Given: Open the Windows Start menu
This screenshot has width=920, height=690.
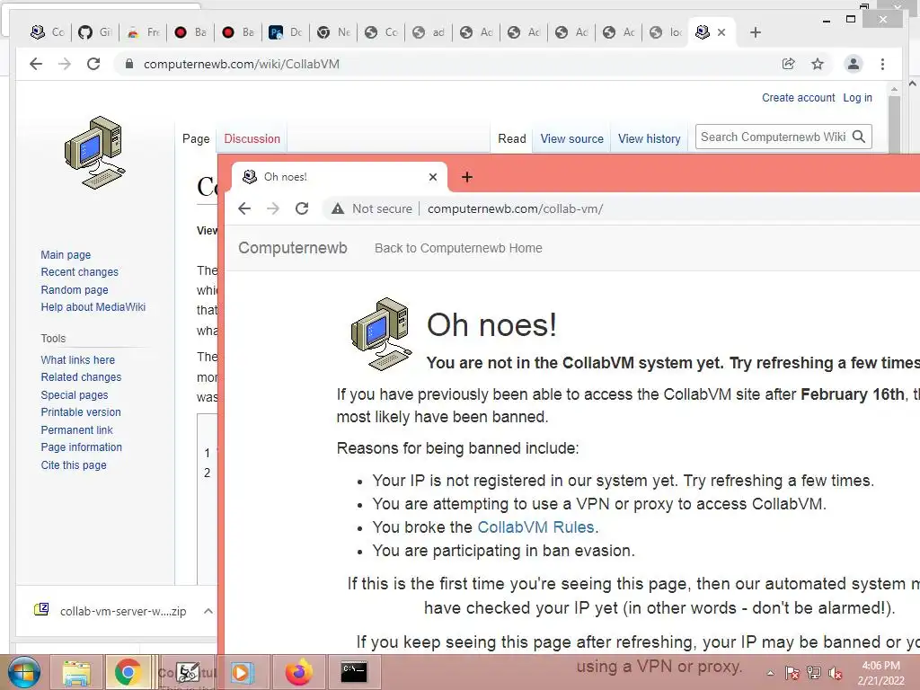Looking at the screenshot, I should click(x=23, y=672).
